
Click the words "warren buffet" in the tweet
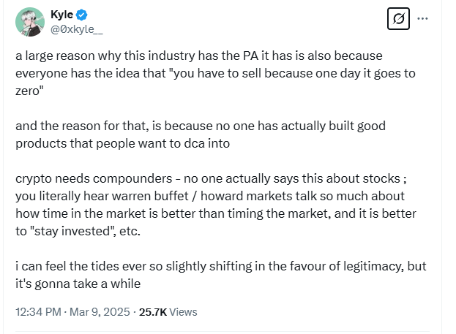pos(150,196)
